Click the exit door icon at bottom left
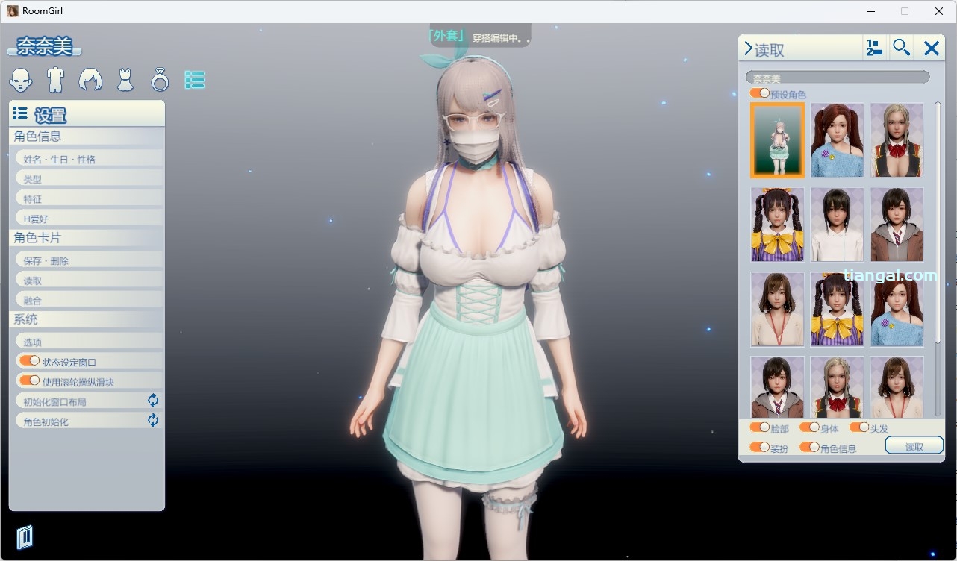957x561 pixels. [x=25, y=536]
